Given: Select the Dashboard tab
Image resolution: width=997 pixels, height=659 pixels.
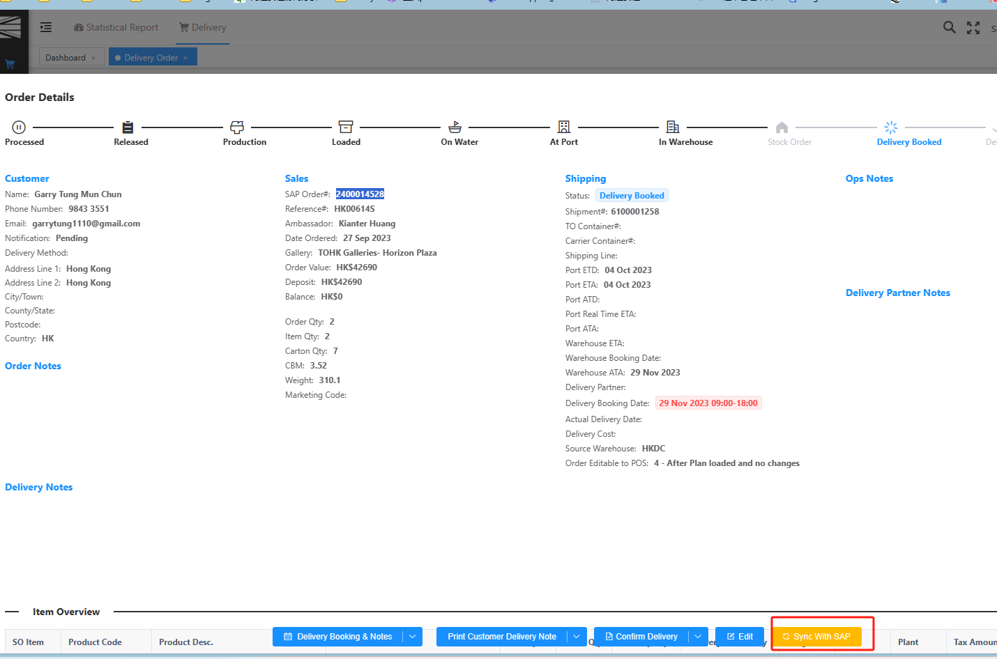Looking at the screenshot, I should [66, 58].
